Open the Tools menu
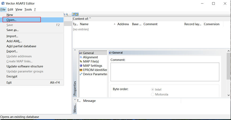 (28, 10)
